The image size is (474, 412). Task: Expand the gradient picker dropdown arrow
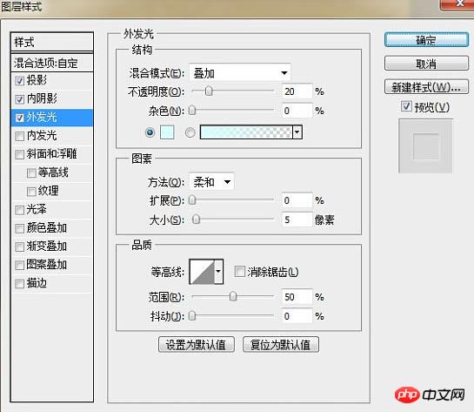[x=297, y=132]
